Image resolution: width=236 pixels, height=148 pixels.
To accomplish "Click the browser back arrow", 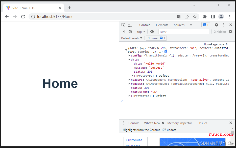I will pos(7,17).
